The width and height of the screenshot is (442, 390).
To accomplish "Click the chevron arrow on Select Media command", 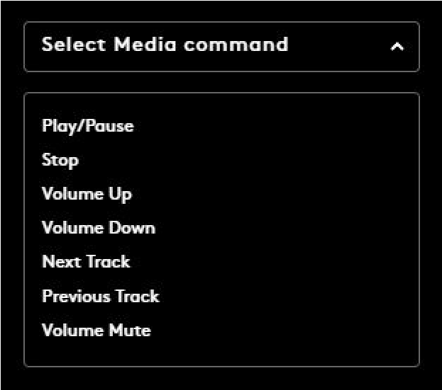I will (397, 47).
